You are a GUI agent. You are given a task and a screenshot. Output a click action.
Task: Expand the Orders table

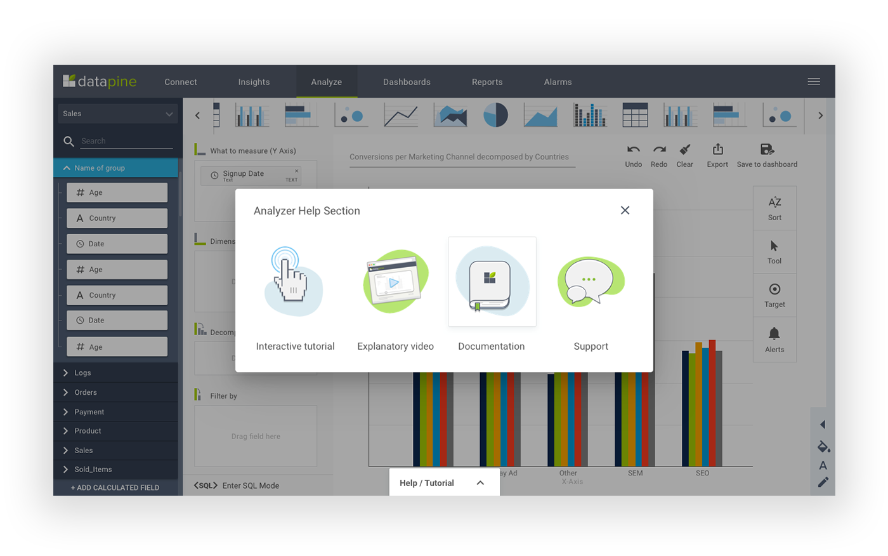pos(115,392)
